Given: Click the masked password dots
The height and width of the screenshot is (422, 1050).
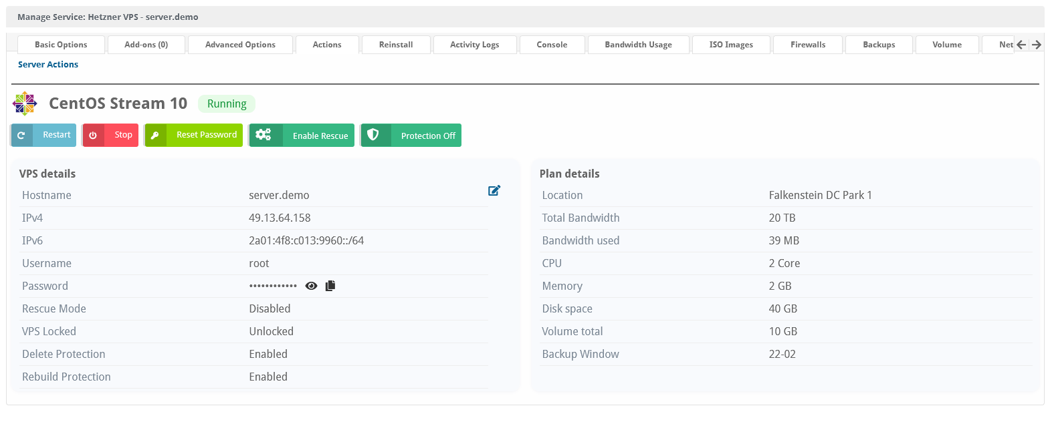Looking at the screenshot, I should pos(273,286).
